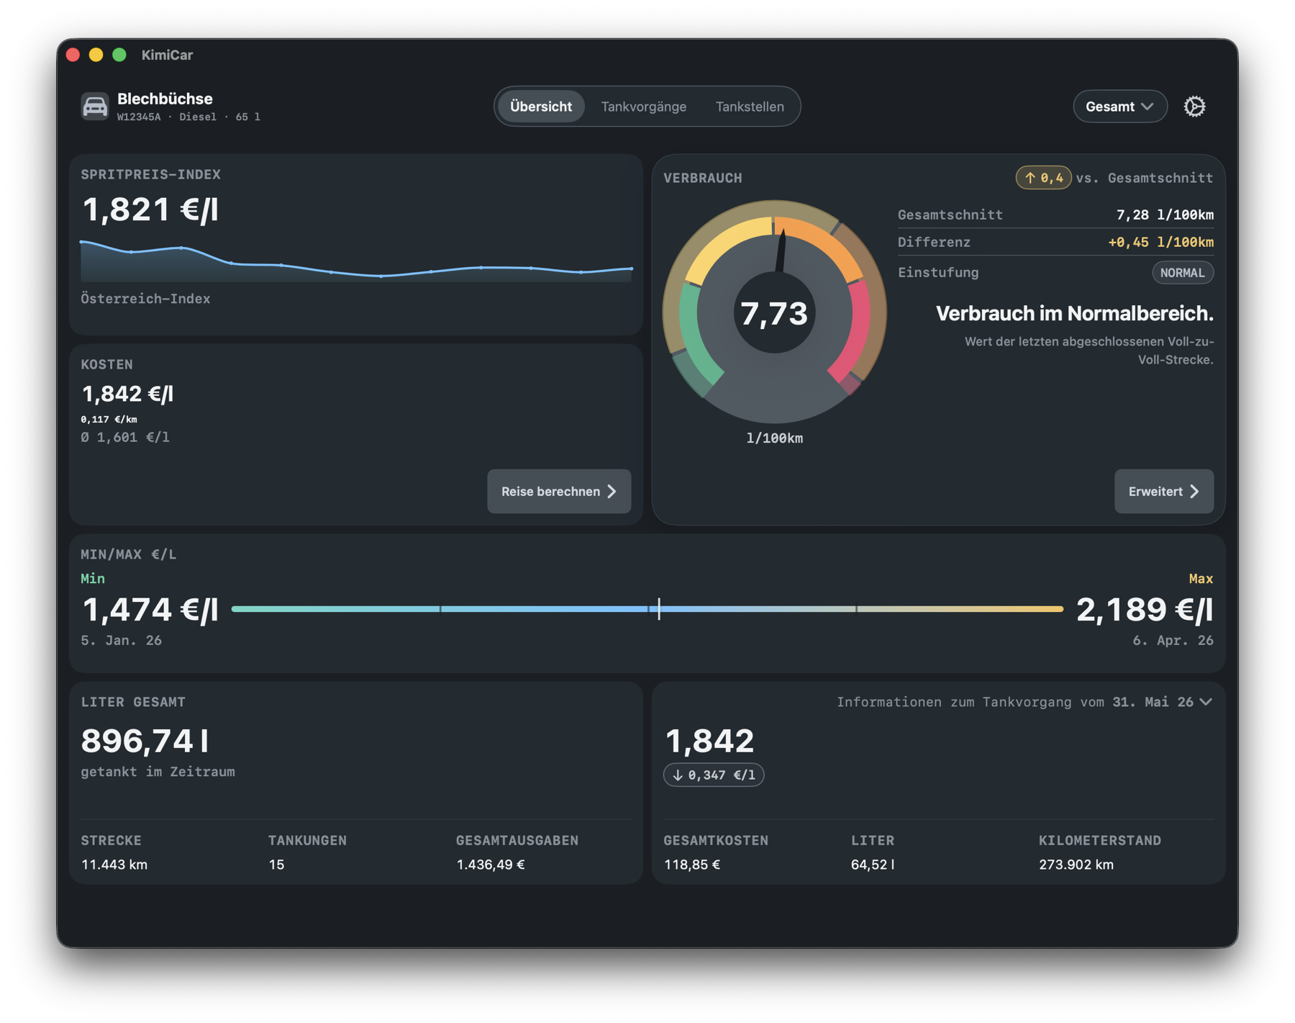Open settings via the gear icon

1194,107
